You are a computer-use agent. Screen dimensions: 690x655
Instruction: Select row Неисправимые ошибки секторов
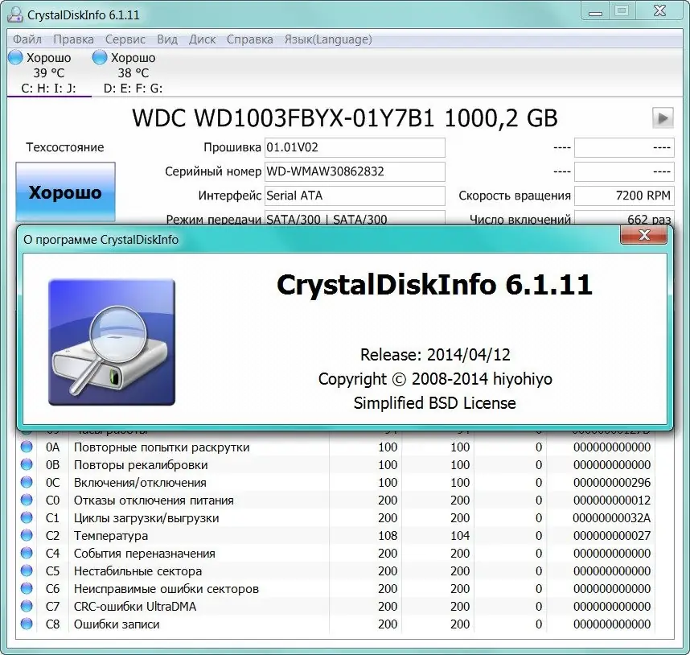336,589
